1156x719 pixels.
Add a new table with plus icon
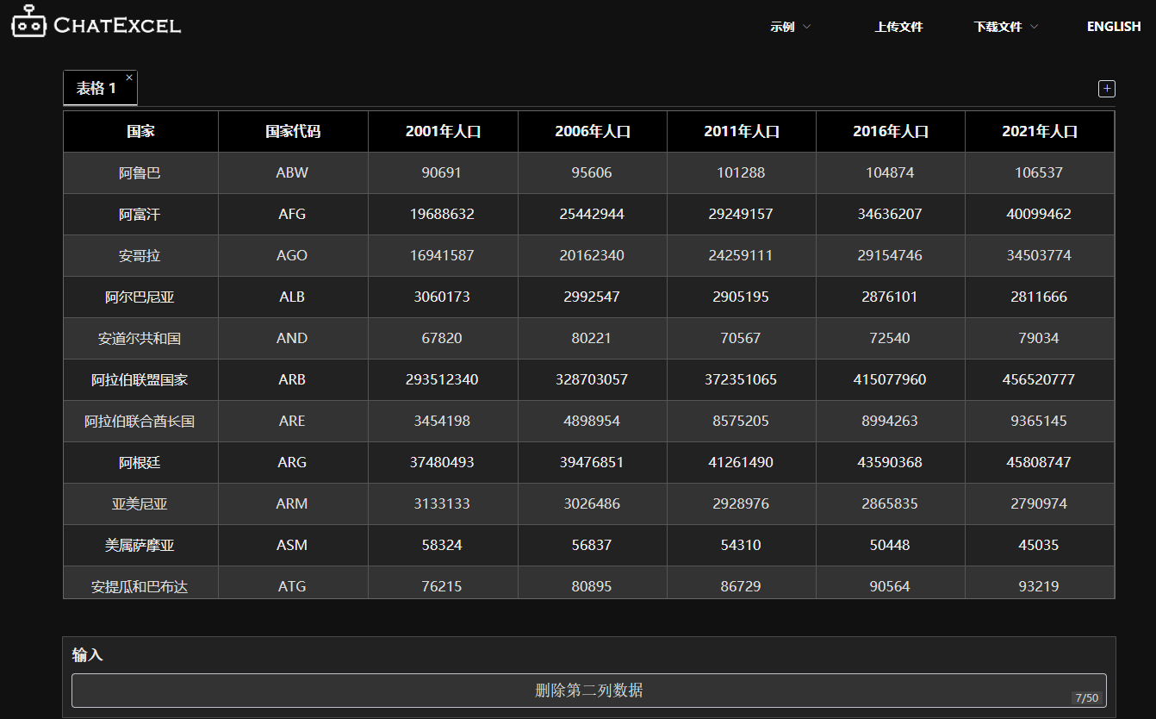pos(1107,89)
